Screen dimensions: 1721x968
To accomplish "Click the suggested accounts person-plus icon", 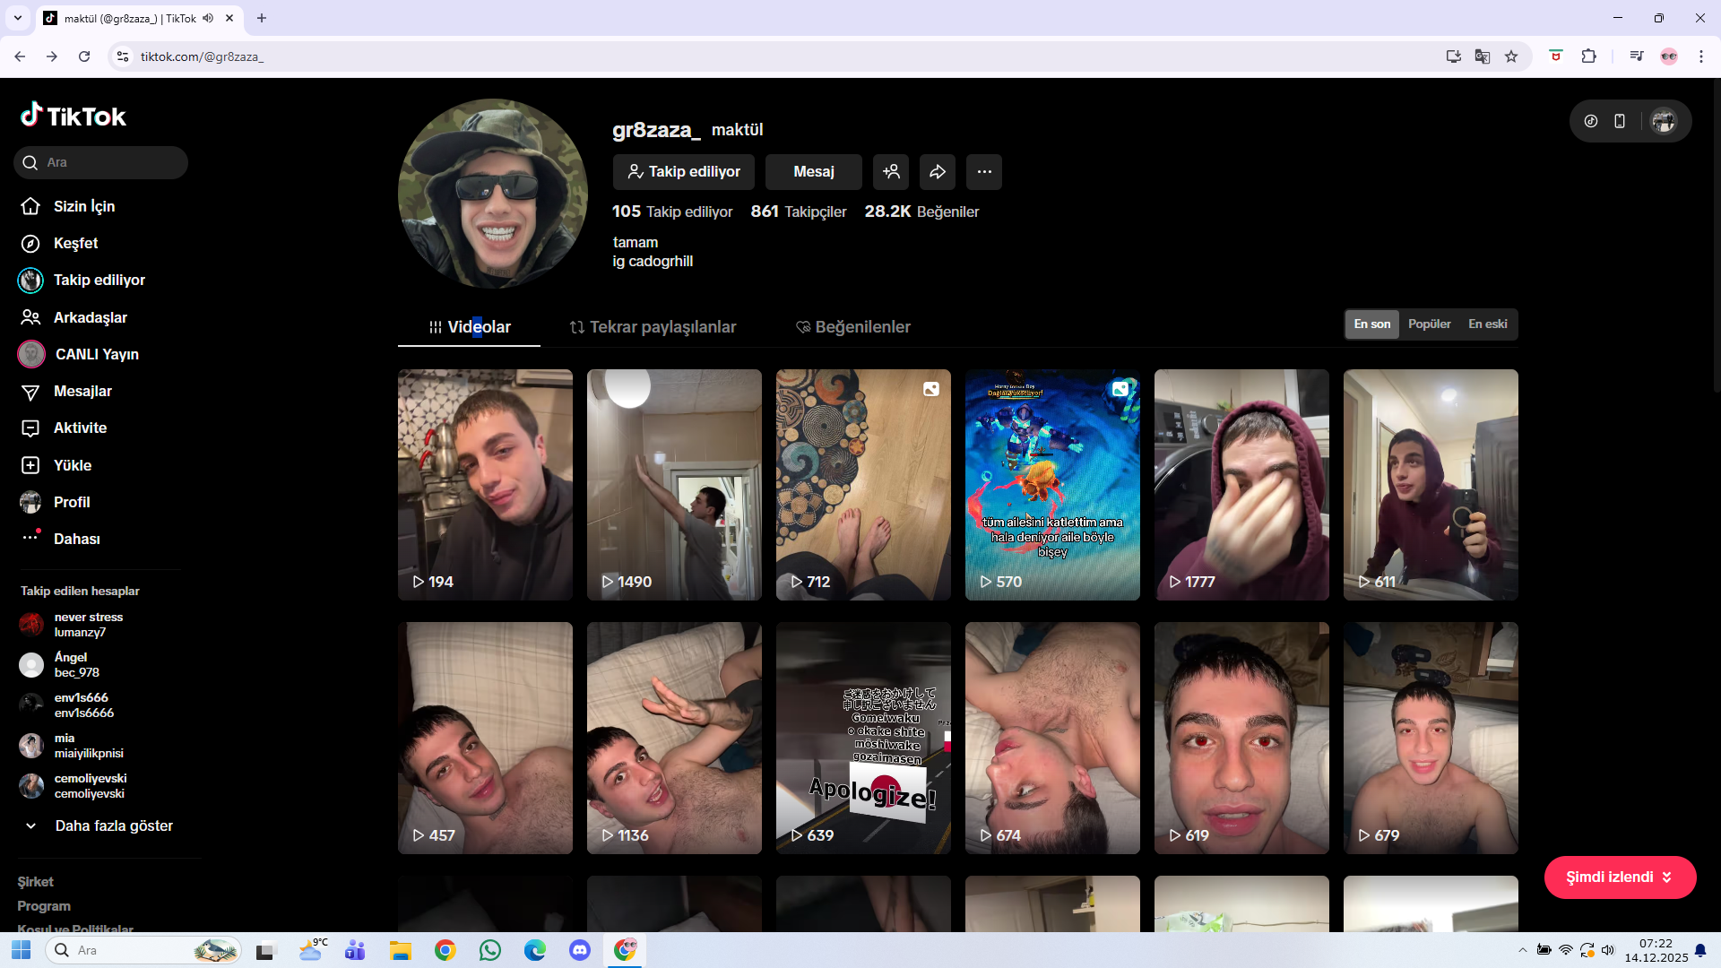I will click(891, 172).
